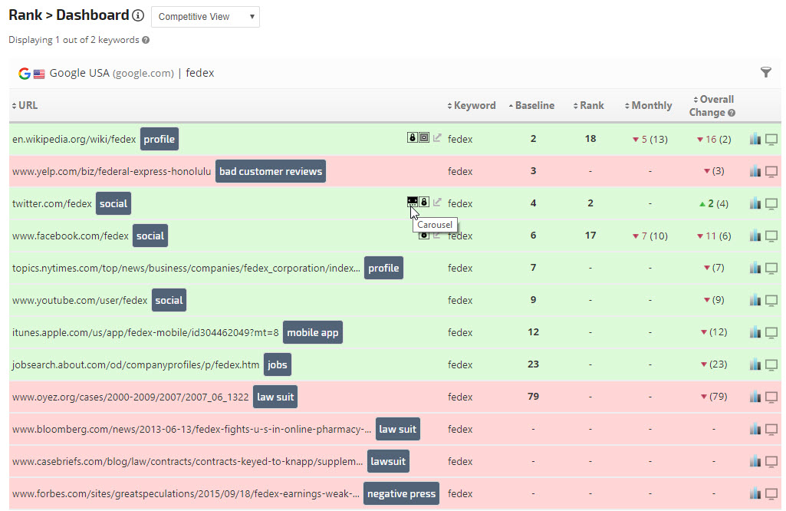Viewport: 786px width, 511px height.
Task: Click the filter funnel icon
Action: [x=765, y=73]
